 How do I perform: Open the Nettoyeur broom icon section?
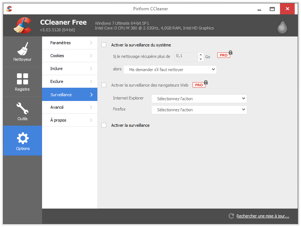(x=23, y=51)
